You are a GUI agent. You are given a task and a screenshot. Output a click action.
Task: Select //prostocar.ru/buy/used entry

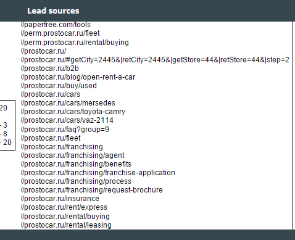coord(59,86)
